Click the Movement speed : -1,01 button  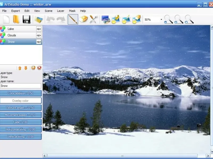coord(21,115)
